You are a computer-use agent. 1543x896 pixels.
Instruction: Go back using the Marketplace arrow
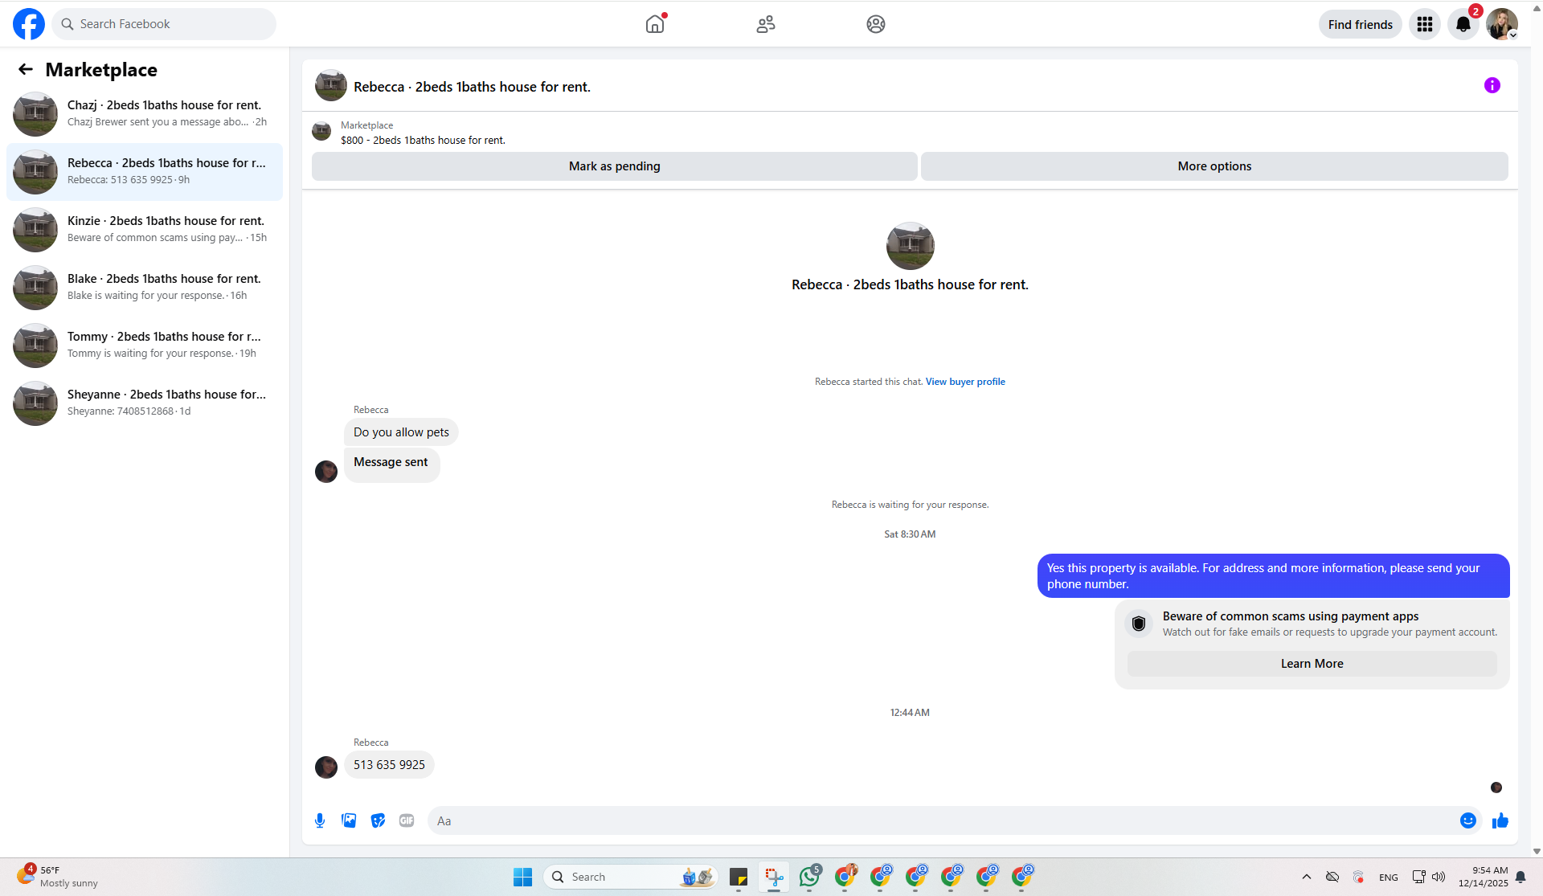coord(26,70)
